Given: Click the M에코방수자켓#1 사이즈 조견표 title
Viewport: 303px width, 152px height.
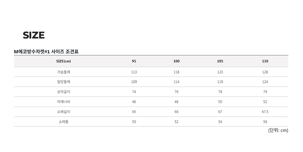Looking at the screenshot, I should [x=46, y=51].
